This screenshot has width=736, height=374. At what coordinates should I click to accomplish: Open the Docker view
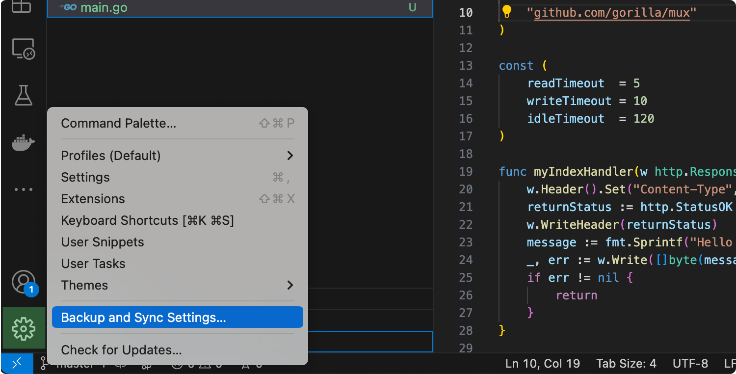click(23, 143)
